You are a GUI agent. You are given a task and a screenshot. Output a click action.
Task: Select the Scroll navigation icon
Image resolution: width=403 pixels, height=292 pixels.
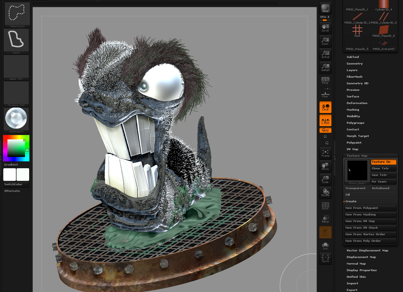coord(325,27)
